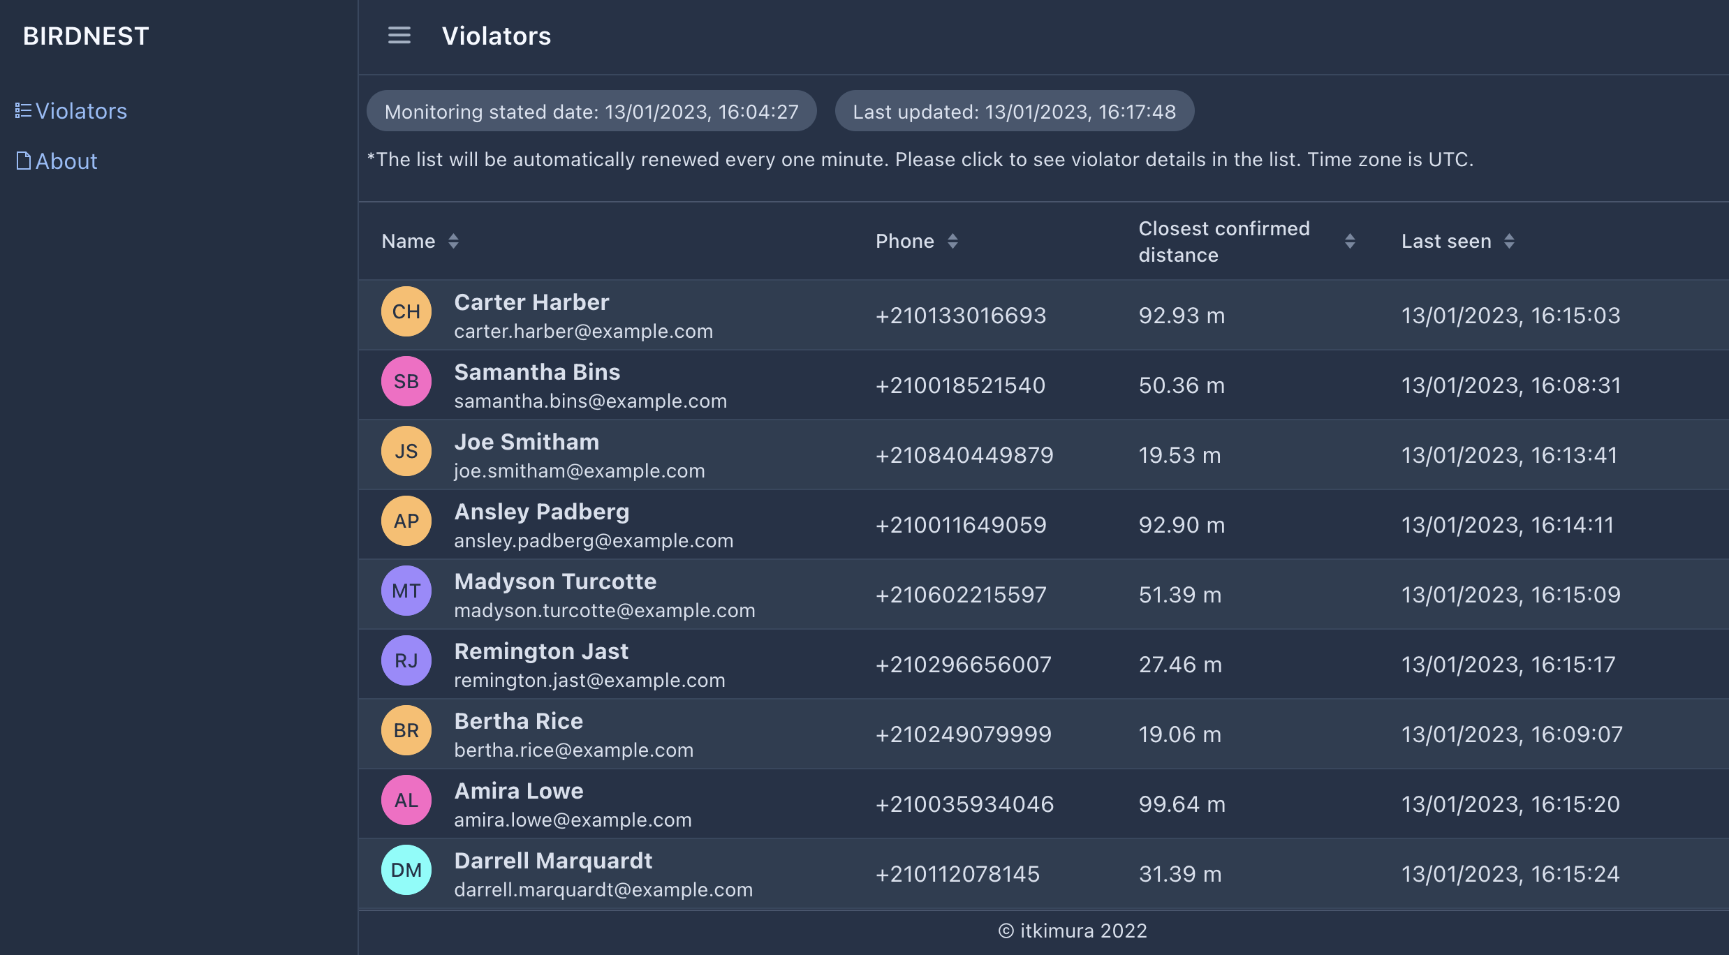Click Carter Harber's CH avatar
Screen dimensions: 1729x955
[406, 311]
